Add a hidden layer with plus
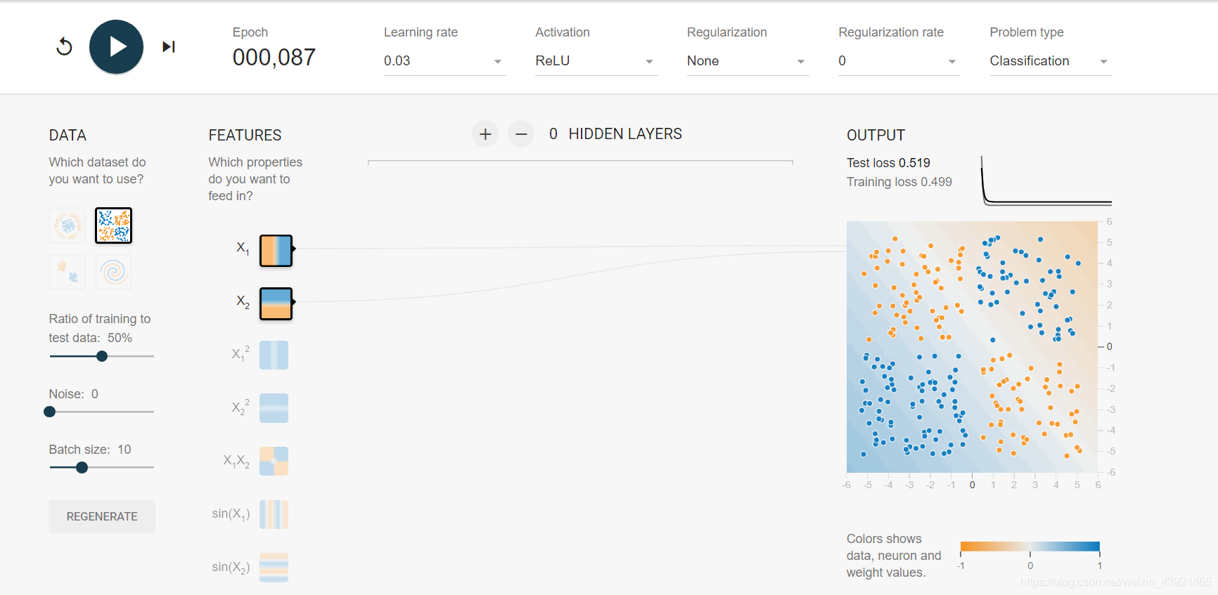 coord(485,134)
